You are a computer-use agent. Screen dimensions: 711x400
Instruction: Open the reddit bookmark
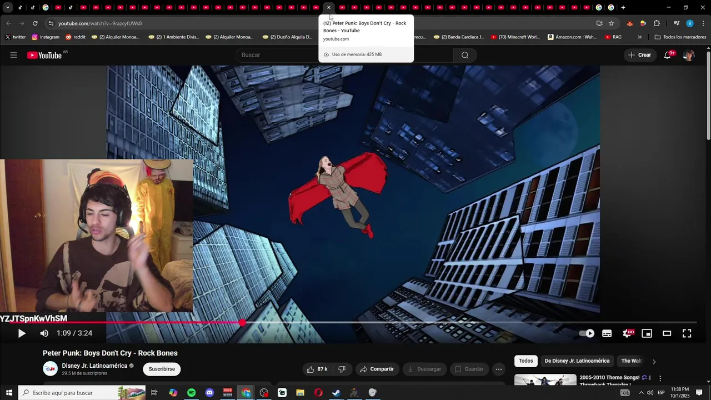click(x=76, y=37)
